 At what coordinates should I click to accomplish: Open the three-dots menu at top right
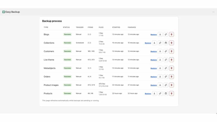click(213, 12)
